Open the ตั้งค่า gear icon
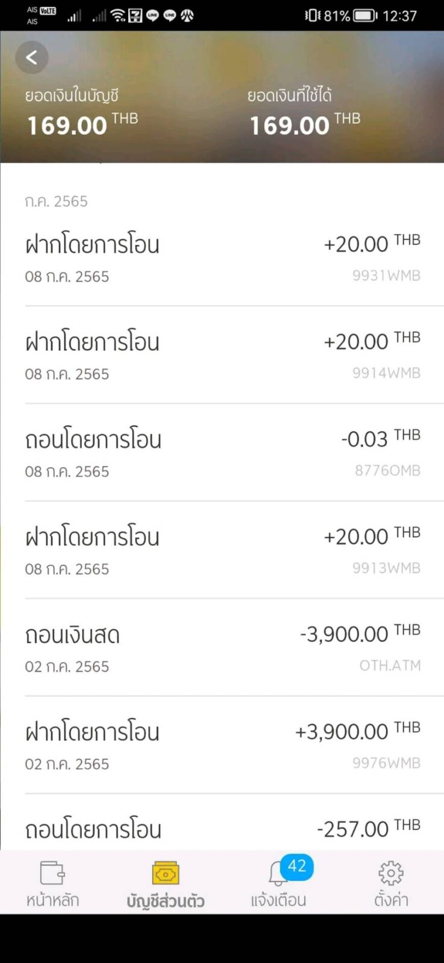Screen dimensions: 444x963 [x=390, y=873]
